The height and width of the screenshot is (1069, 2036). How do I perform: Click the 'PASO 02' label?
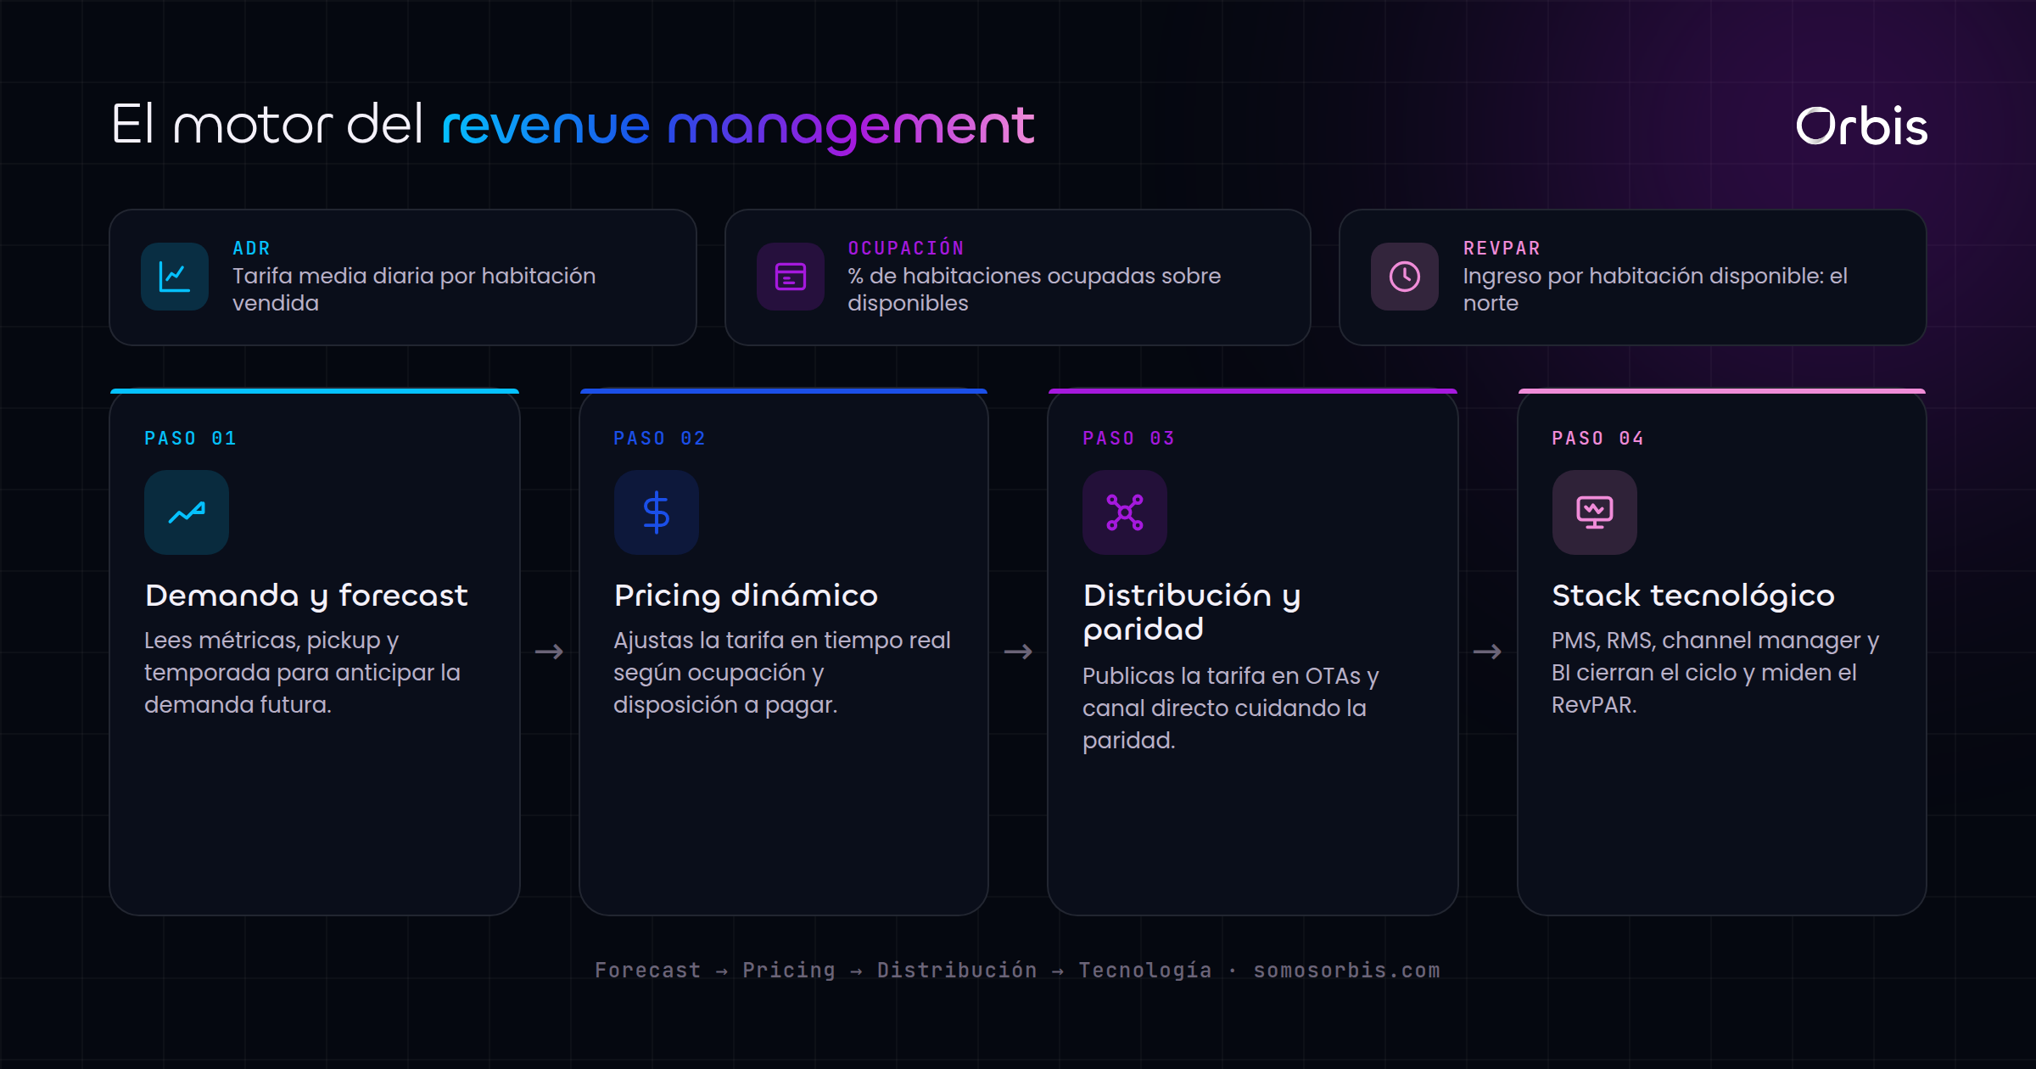click(659, 438)
